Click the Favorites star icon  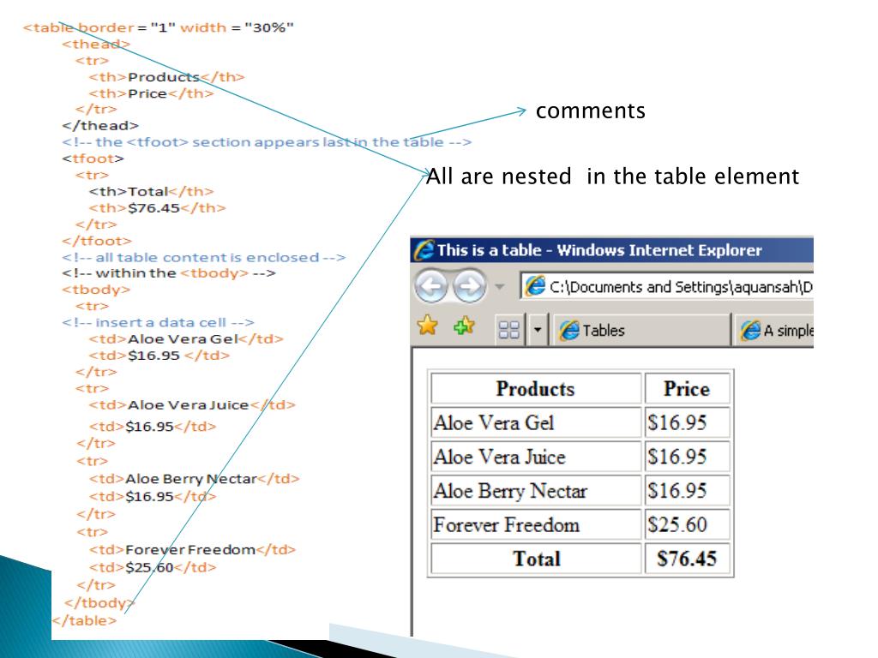click(428, 325)
